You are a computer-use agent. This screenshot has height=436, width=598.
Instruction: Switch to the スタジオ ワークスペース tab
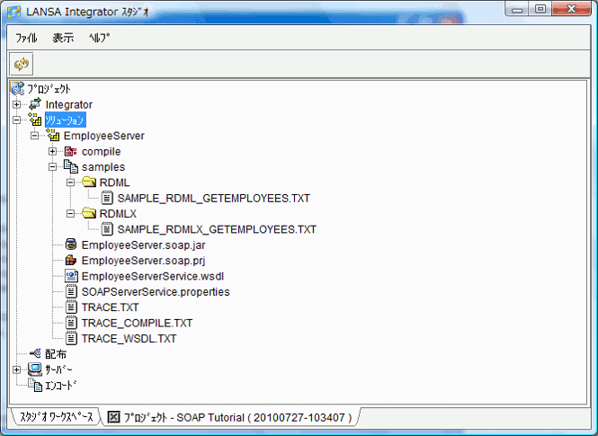56,417
